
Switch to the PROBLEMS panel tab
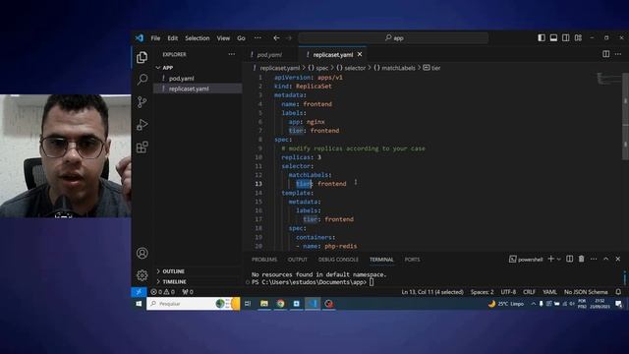(264, 260)
